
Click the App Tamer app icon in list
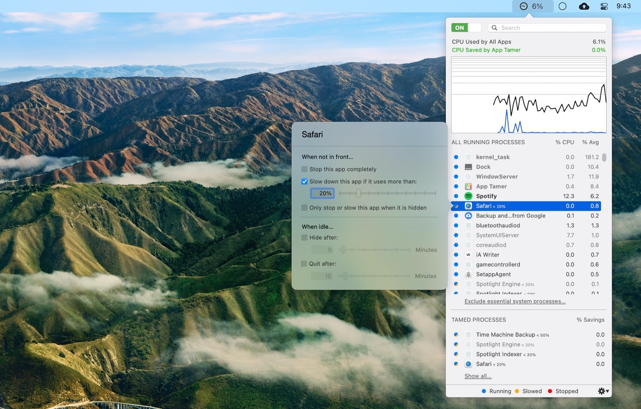tap(468, 186)
